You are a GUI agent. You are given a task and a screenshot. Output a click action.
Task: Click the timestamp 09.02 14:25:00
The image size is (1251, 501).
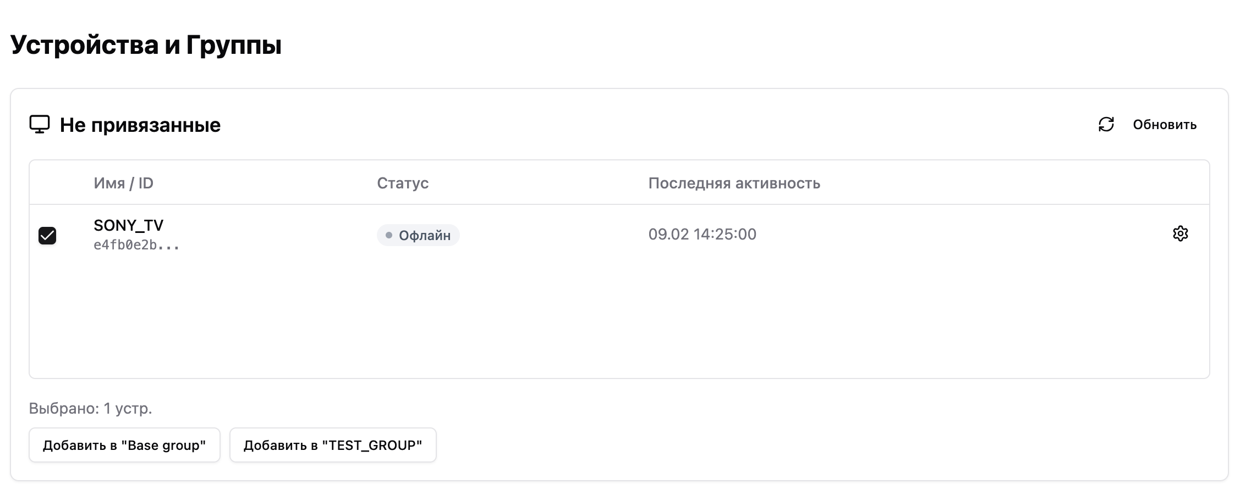pos(702,235)
